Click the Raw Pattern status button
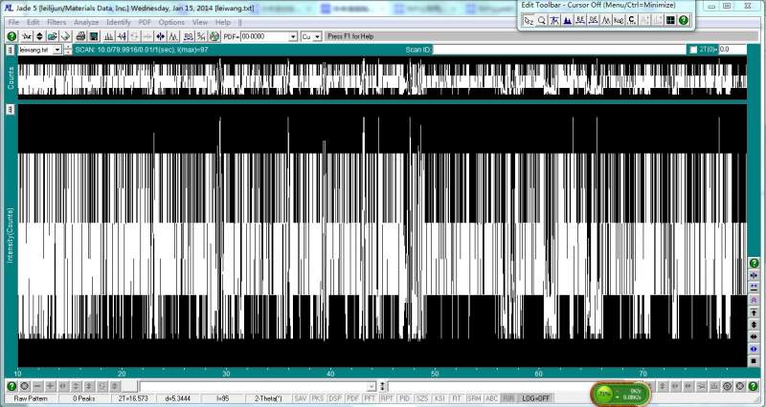Viewport: 766px width, 407px height. (31, 398)
